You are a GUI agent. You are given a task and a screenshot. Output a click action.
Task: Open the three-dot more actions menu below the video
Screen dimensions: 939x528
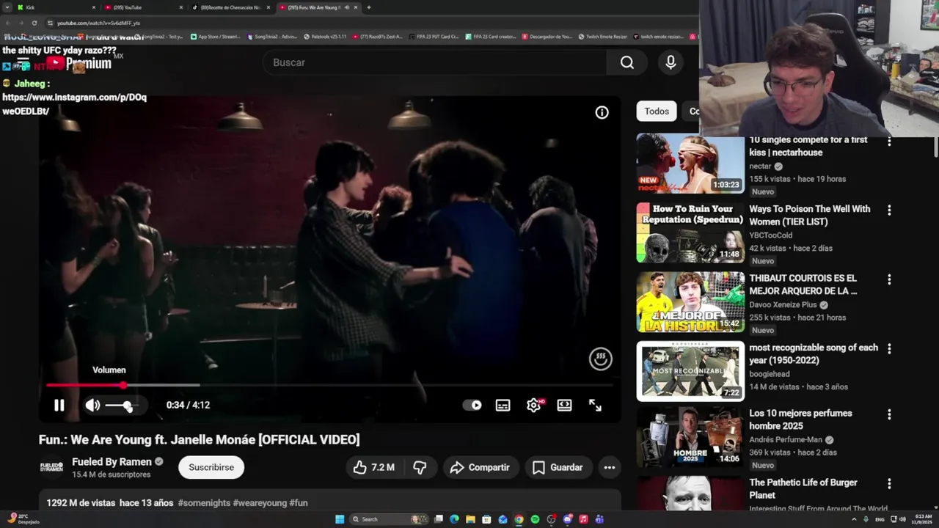click(x=609, y=467)
